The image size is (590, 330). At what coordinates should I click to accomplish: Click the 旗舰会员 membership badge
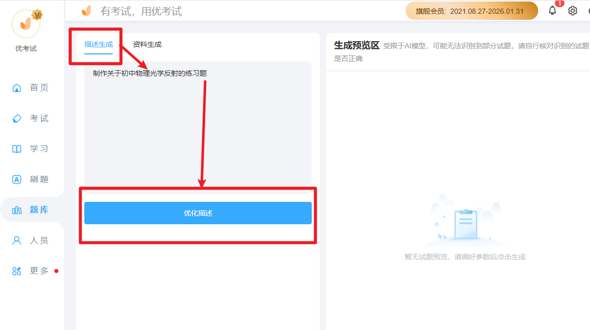[472, 11]
